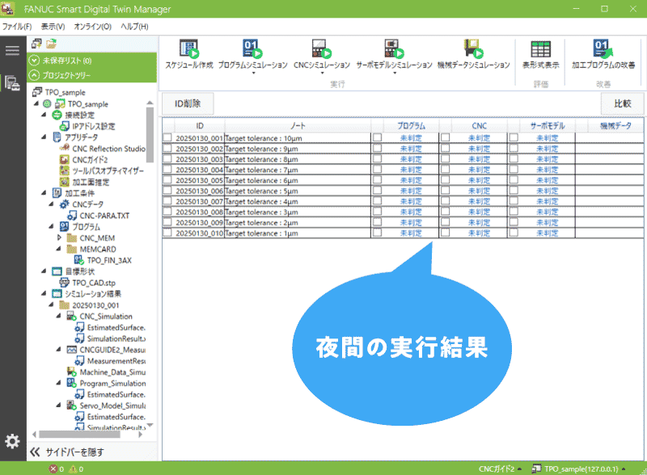Open the settings gear in the left sidebar
Screen dimensions: 647x475
tap(12, 441)
